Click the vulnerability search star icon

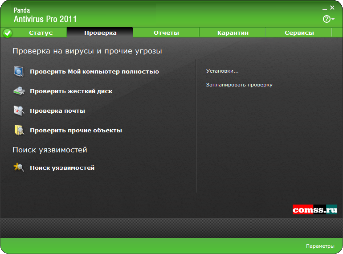[x=18, y=168]
